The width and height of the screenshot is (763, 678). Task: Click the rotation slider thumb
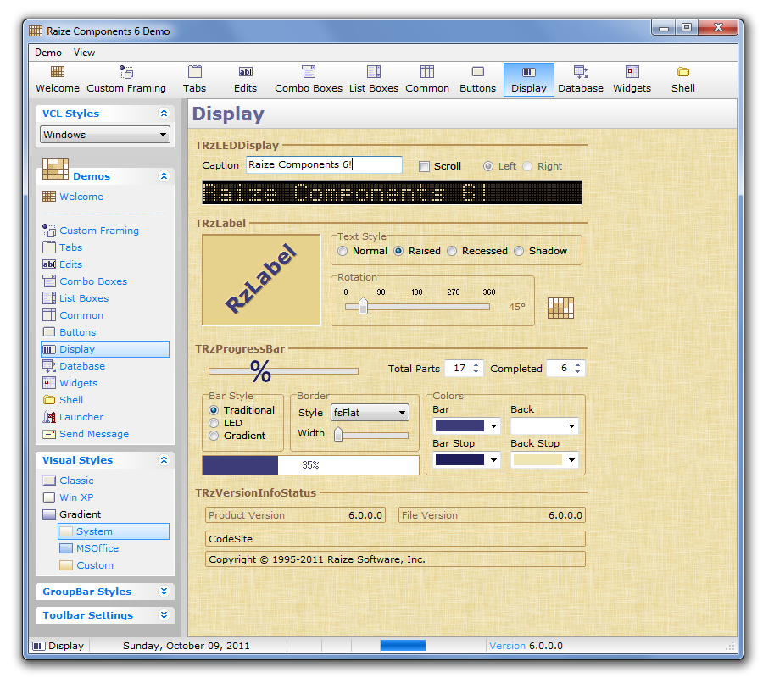click(x=363, y=307)
